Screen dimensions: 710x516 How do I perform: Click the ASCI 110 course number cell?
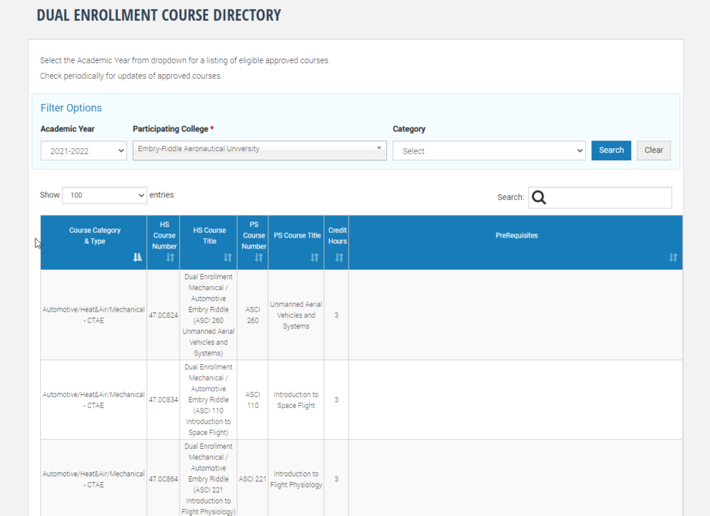tap(252, 400)
